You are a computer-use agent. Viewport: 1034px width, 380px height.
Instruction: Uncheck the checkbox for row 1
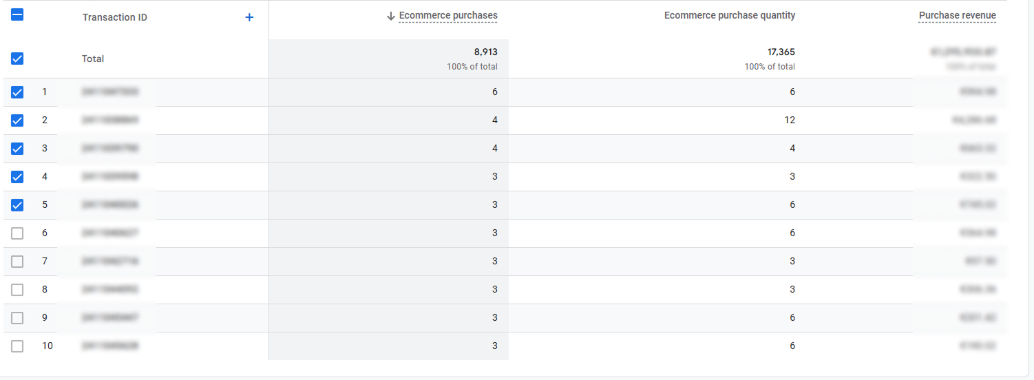click(17, 92)
